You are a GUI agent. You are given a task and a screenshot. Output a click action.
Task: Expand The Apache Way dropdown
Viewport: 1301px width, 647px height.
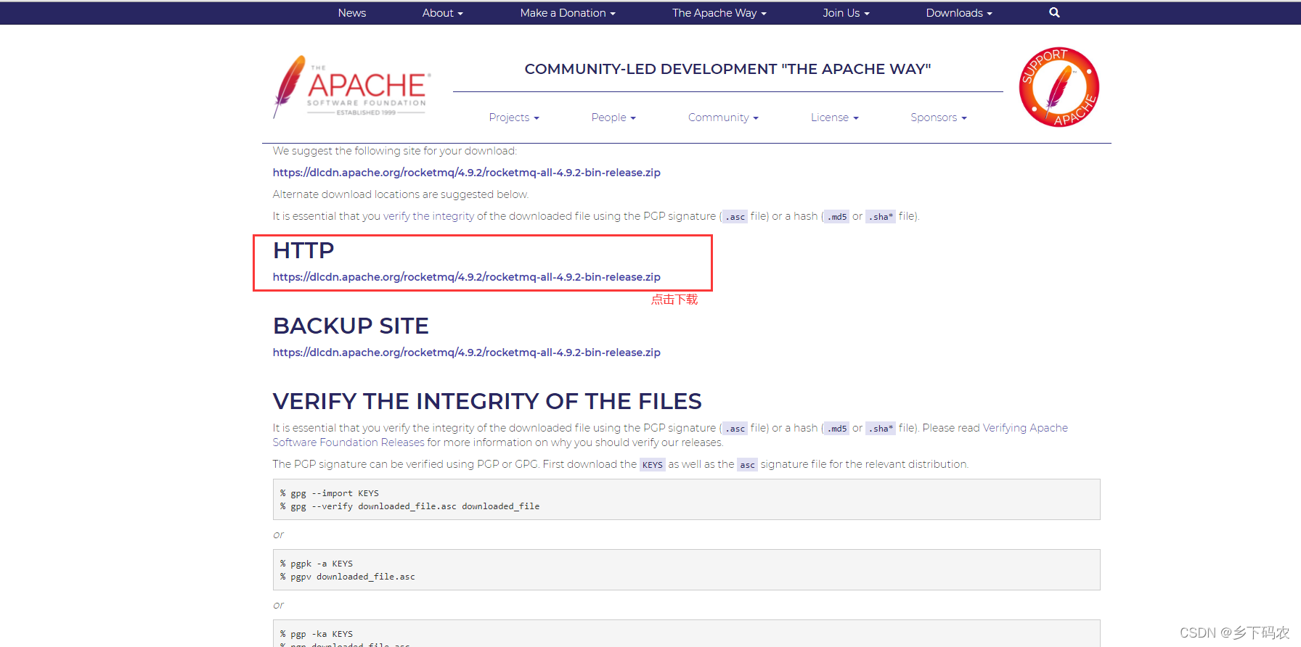(x=719, y=12)
